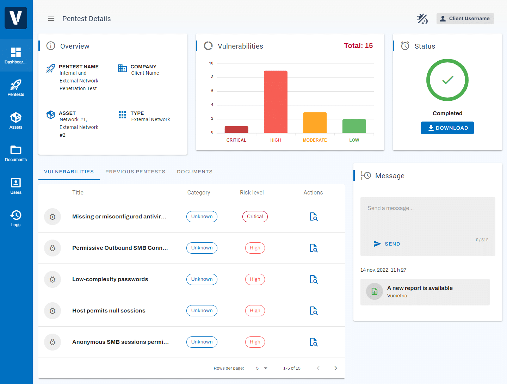Click the Send a message text field
The width and height of the screenshot is (507, 384).
coord(427,215)
